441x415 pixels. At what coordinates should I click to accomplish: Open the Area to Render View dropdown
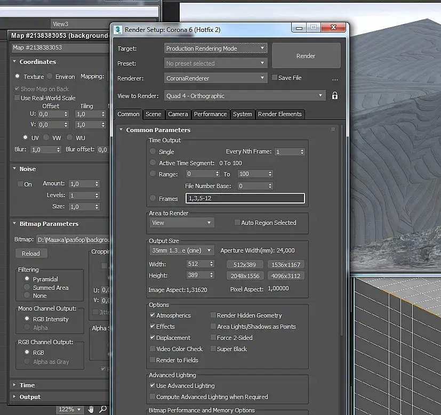pos(181,223)
